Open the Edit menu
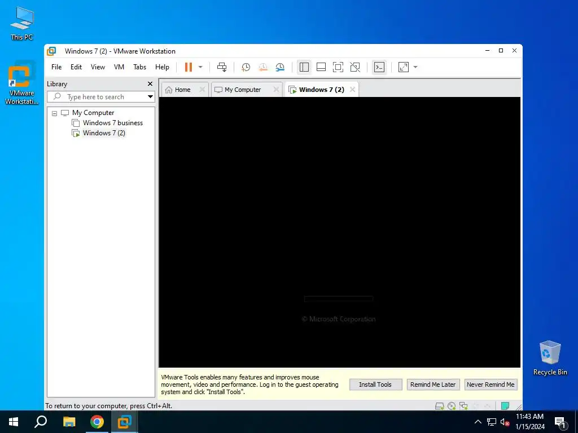The width and height of the screenshot is (578, 433). point(76,67)
